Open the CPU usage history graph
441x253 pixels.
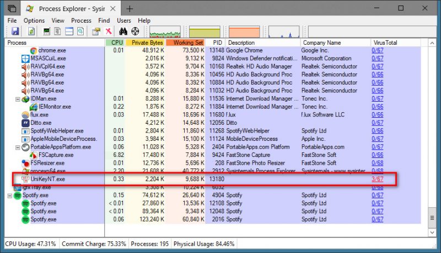[x=165, y=31]
